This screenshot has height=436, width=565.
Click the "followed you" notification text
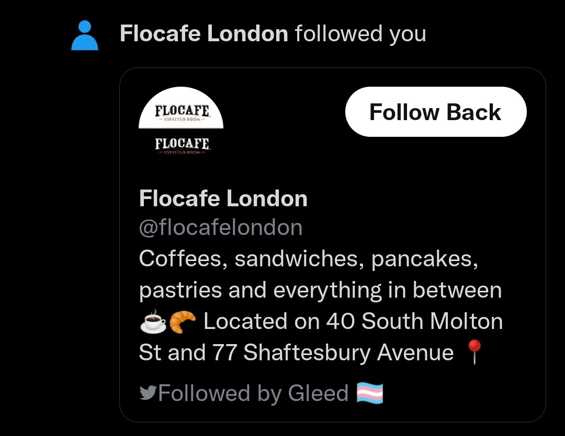tap(360, 34)
